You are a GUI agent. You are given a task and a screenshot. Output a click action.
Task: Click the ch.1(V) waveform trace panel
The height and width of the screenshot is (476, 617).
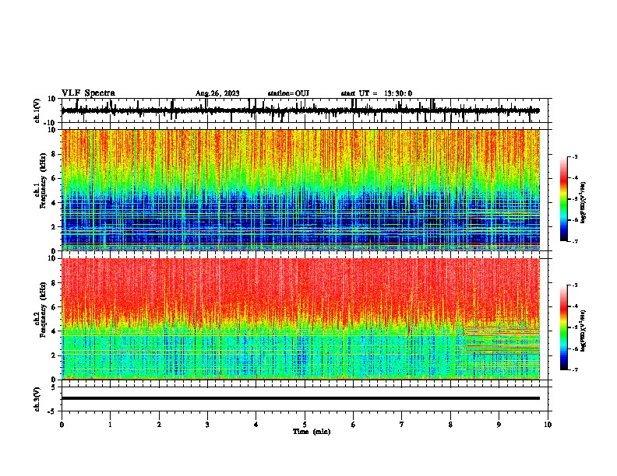(304, 110)
